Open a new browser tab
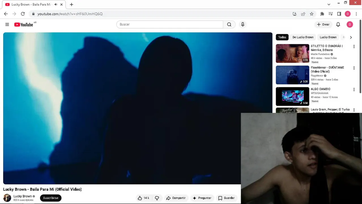This screenshot has height=204, width=362. (71, 5)
